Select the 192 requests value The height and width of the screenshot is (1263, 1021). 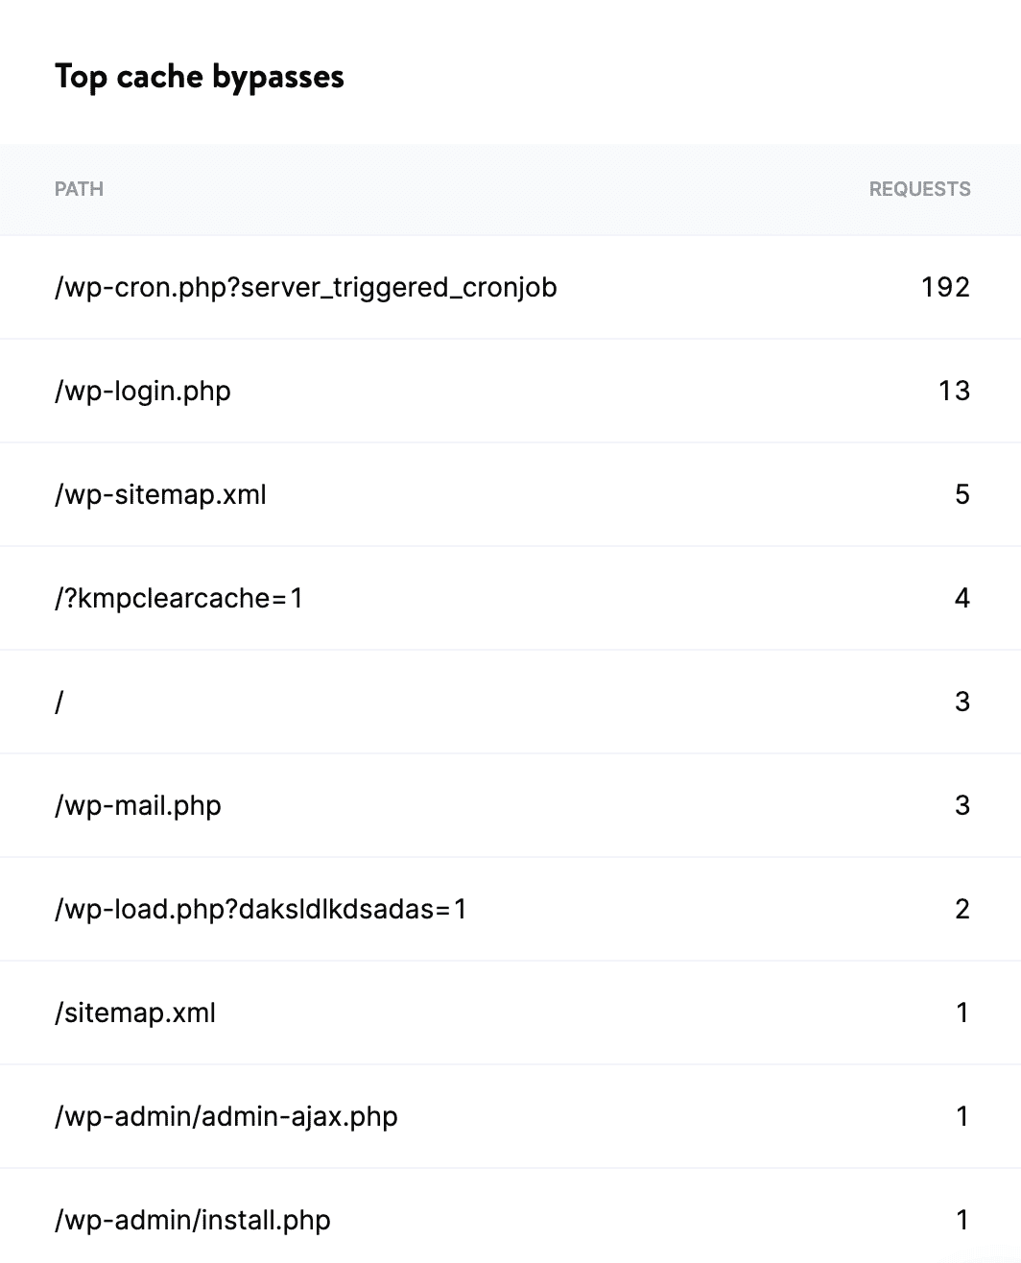pos(944,287)
